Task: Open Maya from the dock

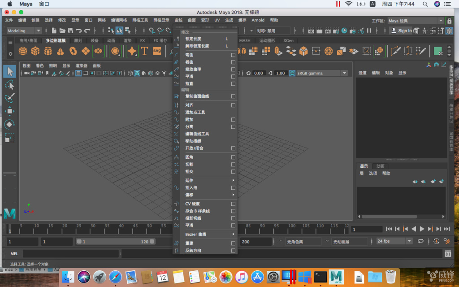Action: [336, 277]
